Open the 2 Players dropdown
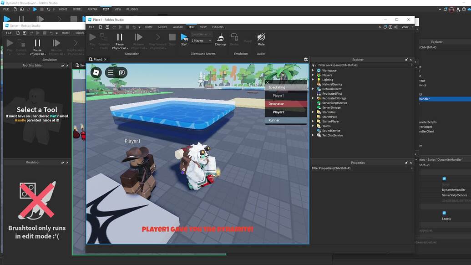 [199, 40]
